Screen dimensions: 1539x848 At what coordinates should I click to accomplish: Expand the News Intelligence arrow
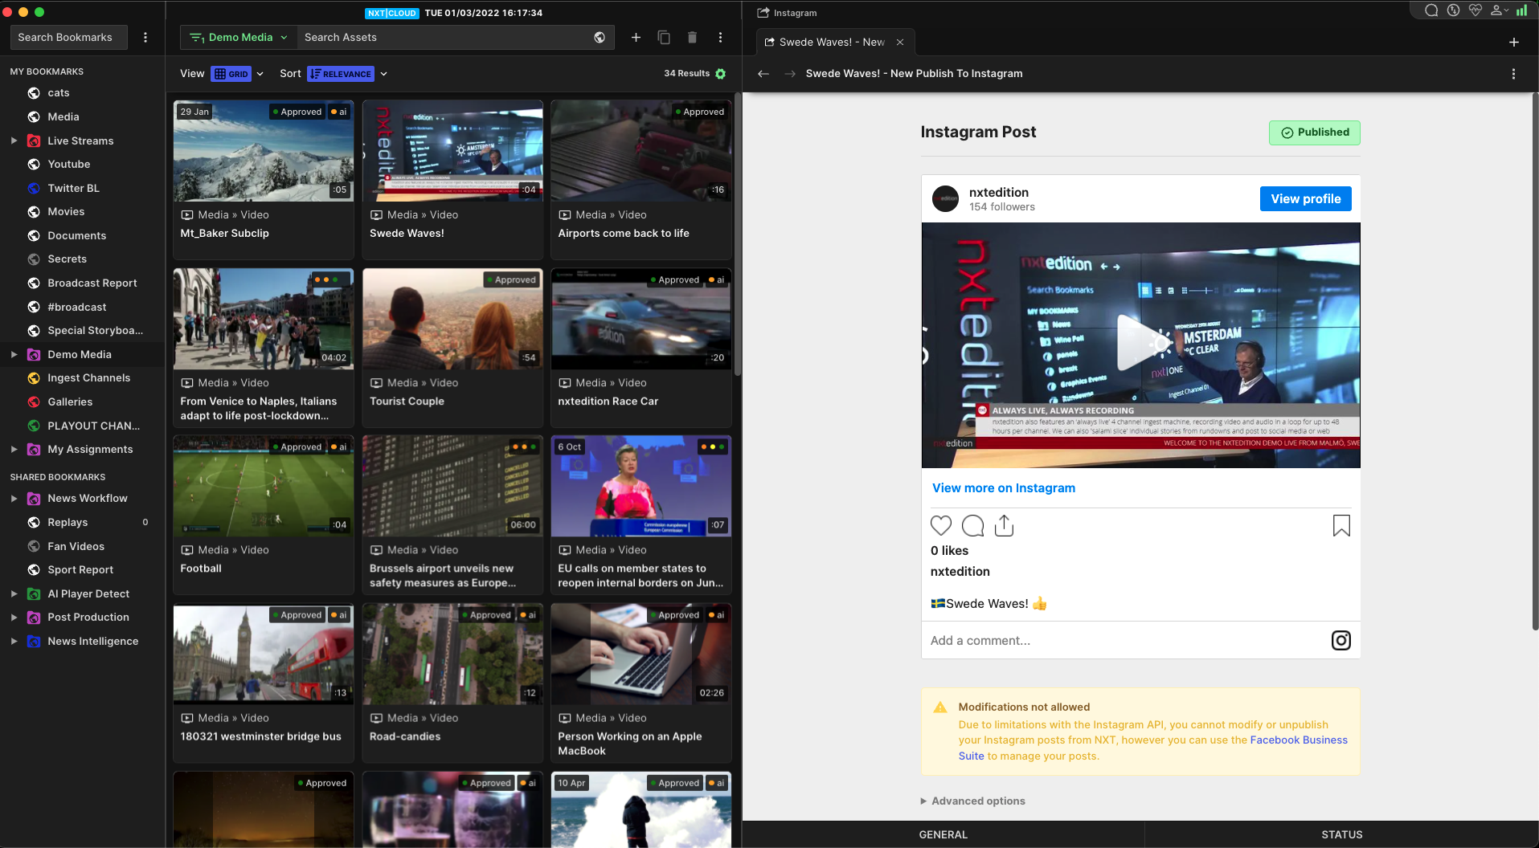point(14,641)
